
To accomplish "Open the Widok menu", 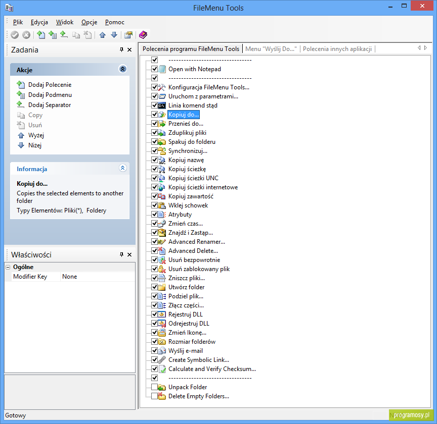I will click(65, 22).
